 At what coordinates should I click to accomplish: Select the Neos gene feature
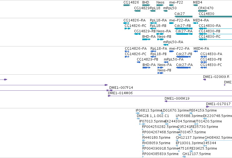pyautogui.click(x=160, y=5)
